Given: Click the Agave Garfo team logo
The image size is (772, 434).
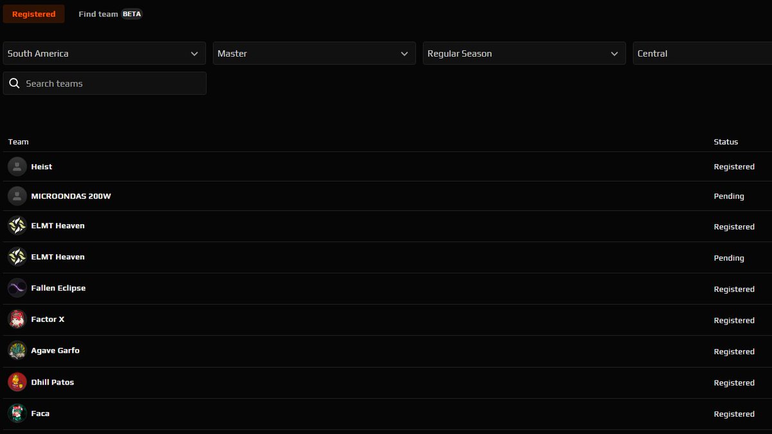Looking at the screenshot, I should tap(17, 351).
